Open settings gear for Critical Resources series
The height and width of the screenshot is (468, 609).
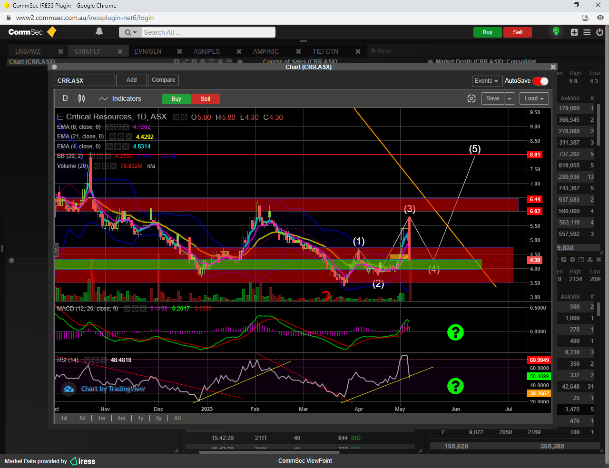point(184,117)
